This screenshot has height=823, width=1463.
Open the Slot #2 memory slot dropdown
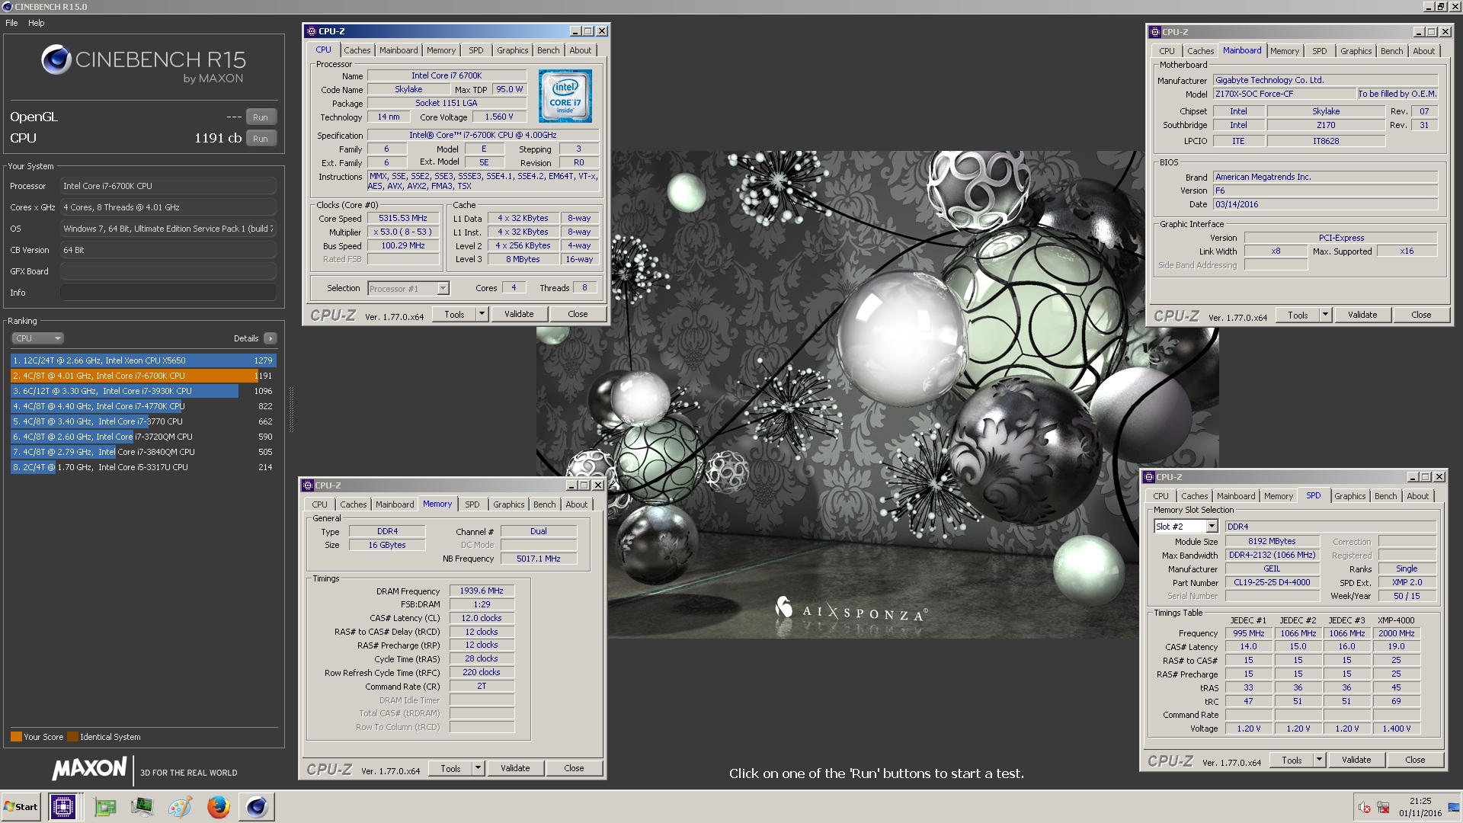1212,527
